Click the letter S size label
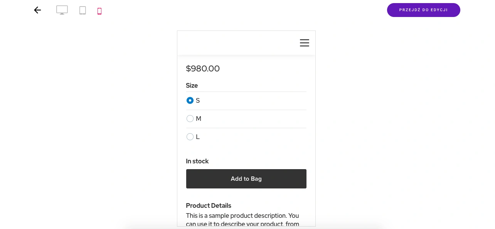 (x=198, y=100)
